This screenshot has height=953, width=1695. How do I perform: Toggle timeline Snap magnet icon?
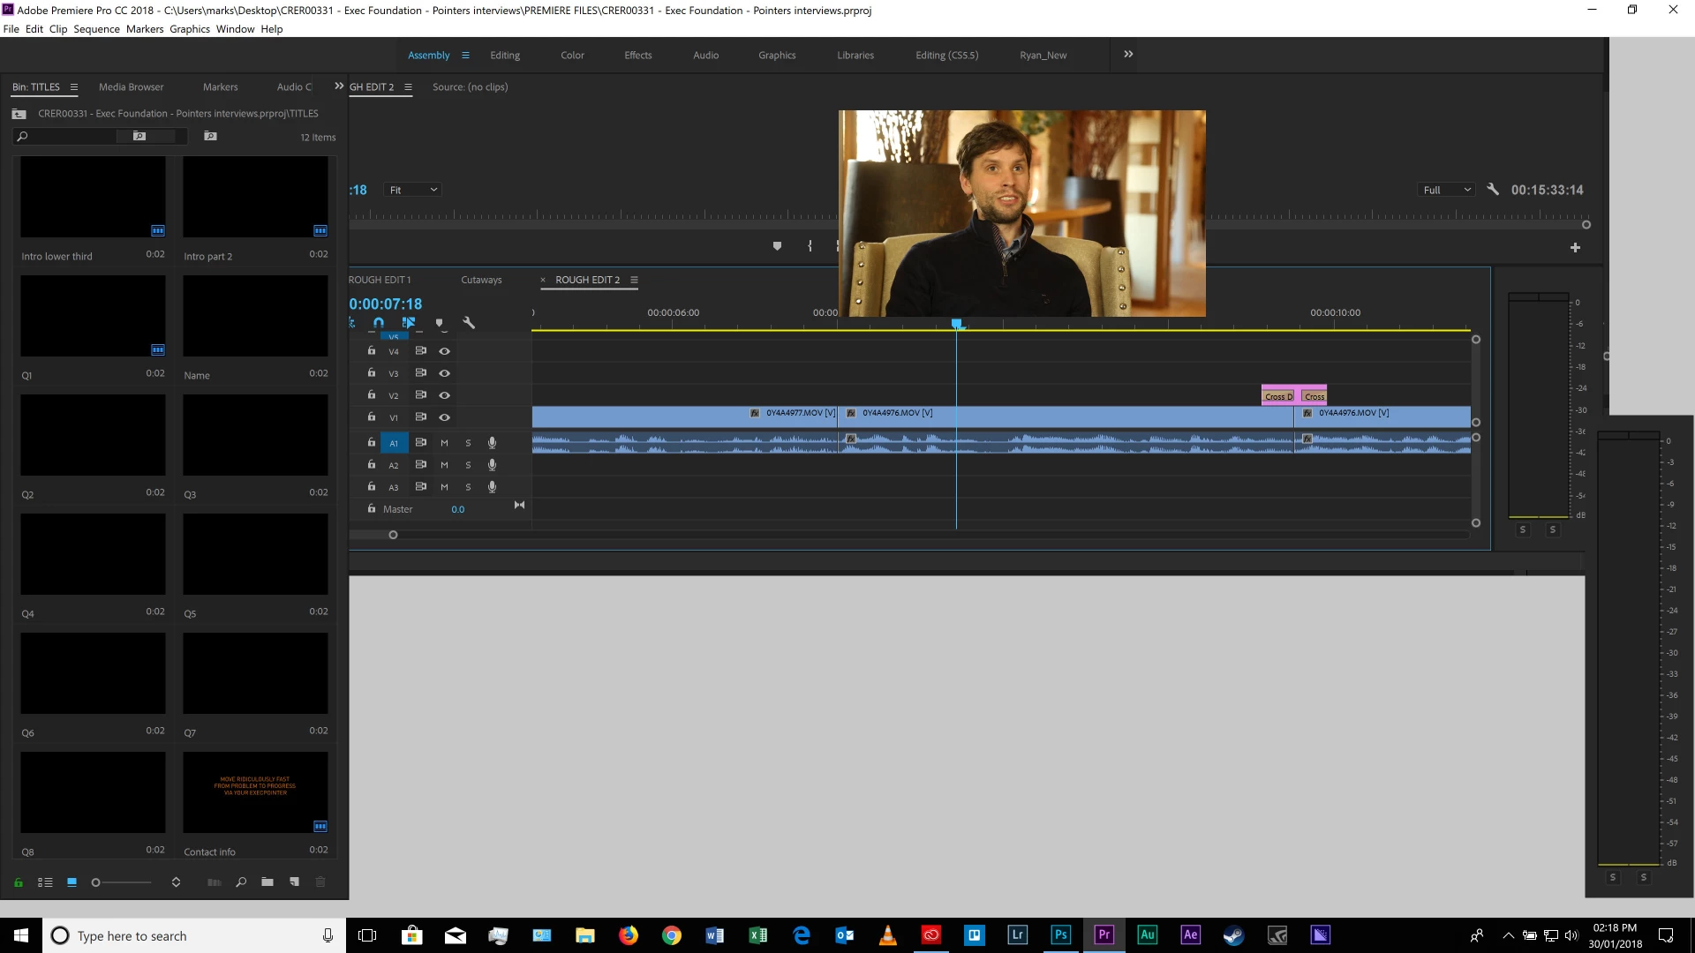coord(379,323)
